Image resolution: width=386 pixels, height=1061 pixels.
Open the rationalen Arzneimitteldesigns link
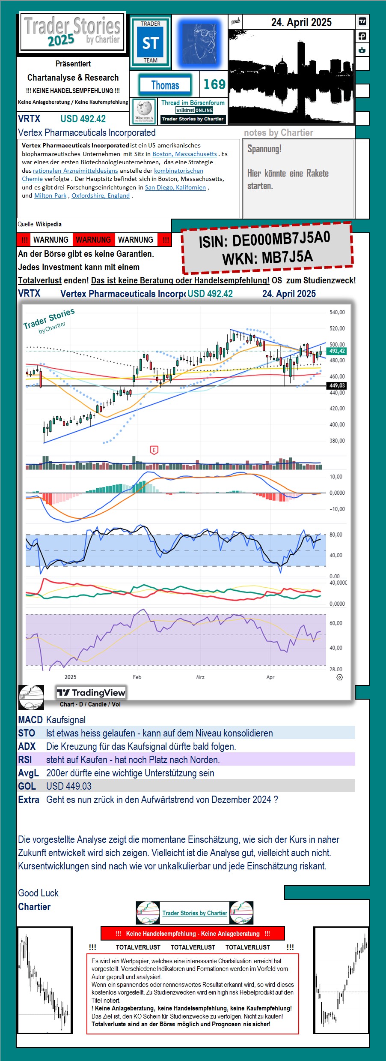(x=75, y=171)
